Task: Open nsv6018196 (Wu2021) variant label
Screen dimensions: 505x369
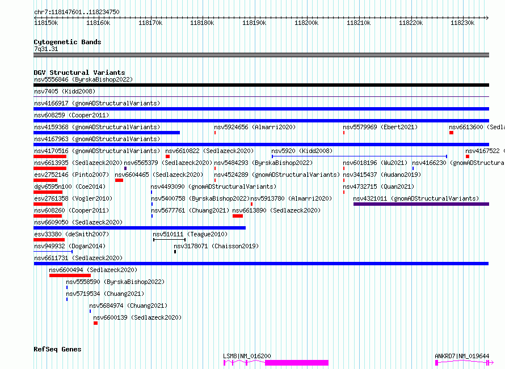Action: (x=375, y=163)
